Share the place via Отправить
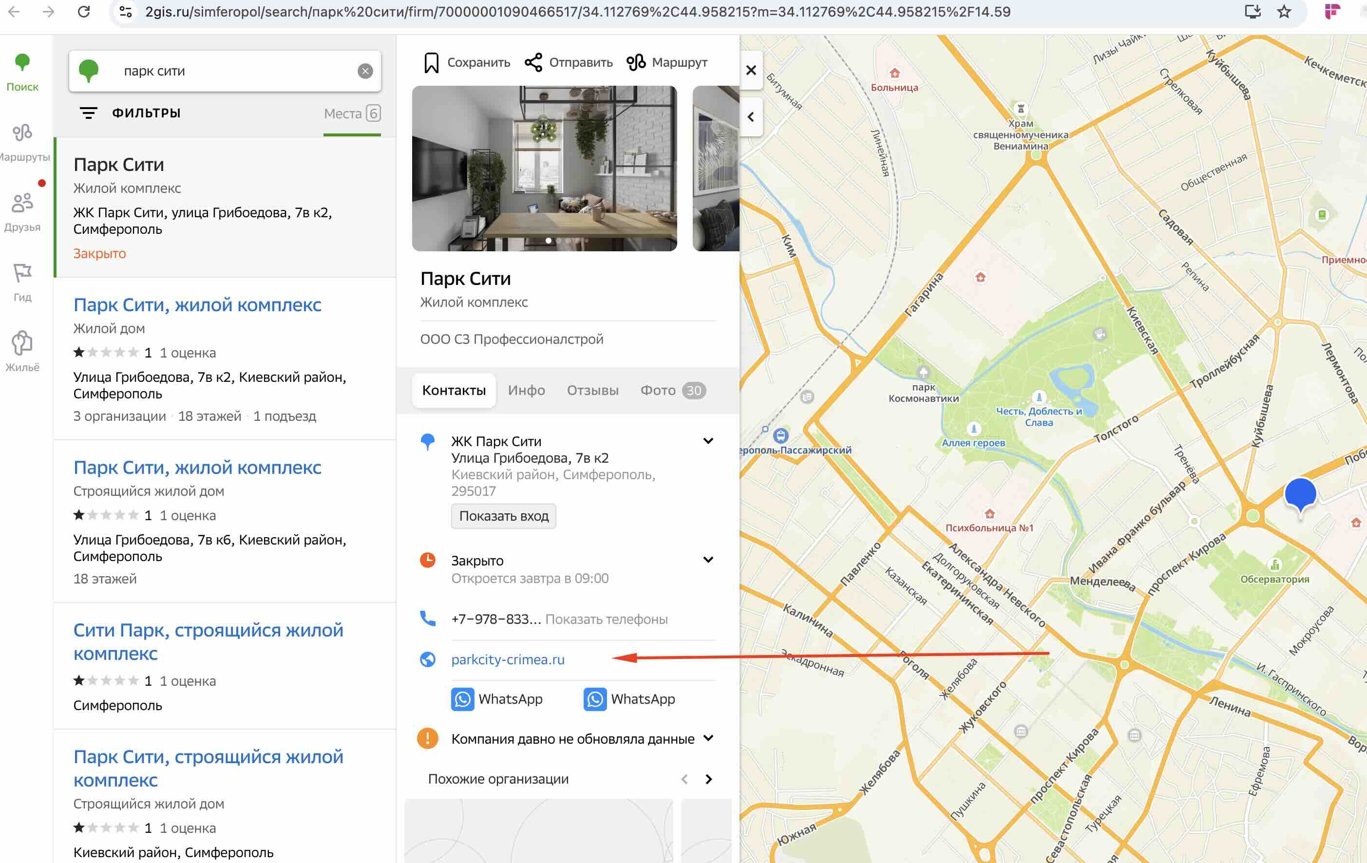 568,62
